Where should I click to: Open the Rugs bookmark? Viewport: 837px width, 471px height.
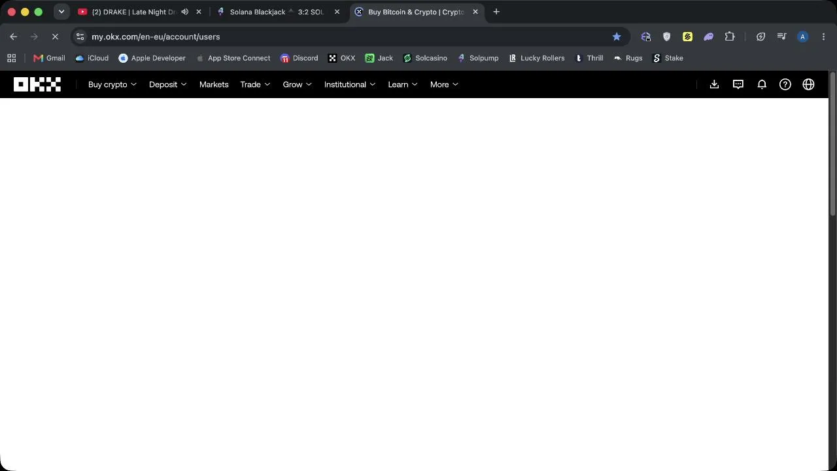pos(628,58)
